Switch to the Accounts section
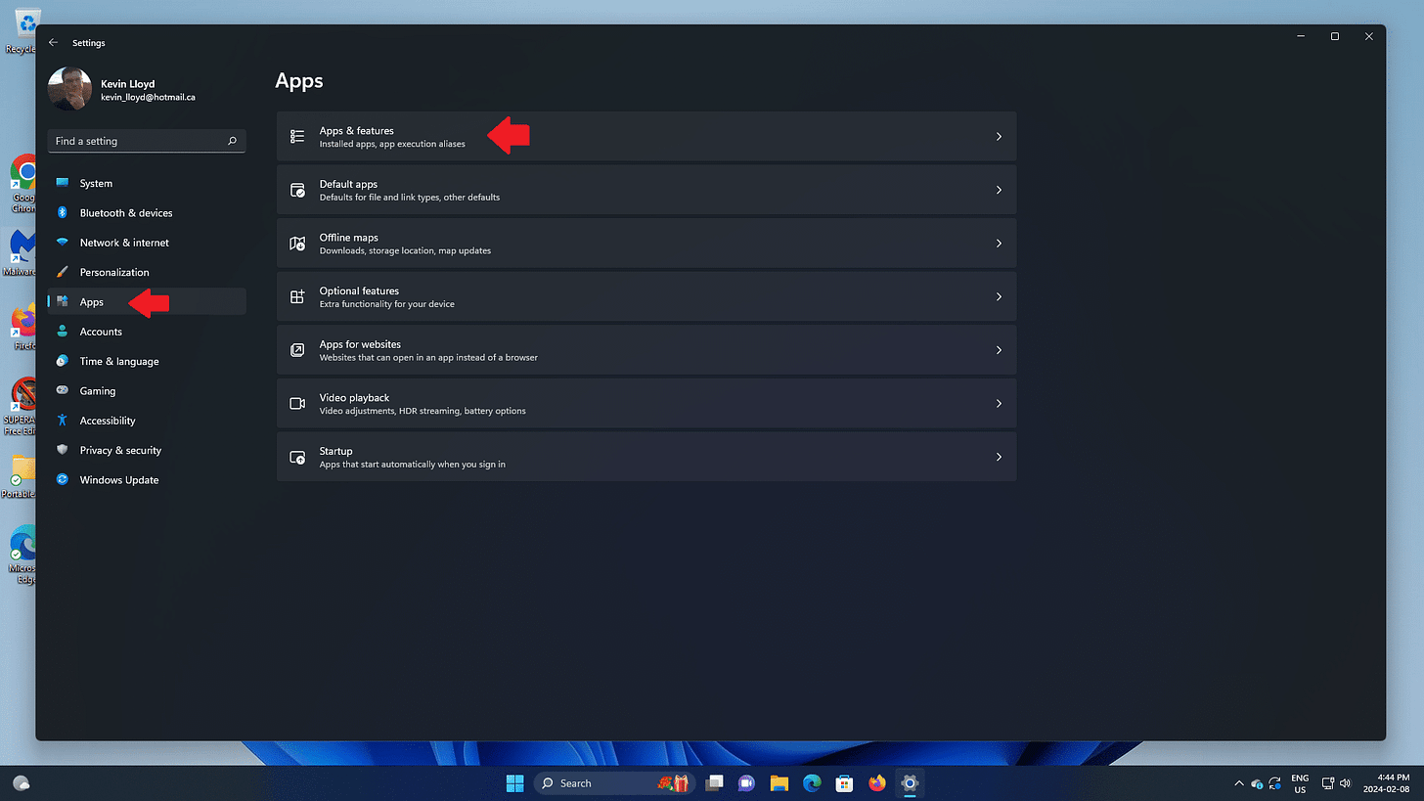The image size is (1424, 801). click(100, 332)
